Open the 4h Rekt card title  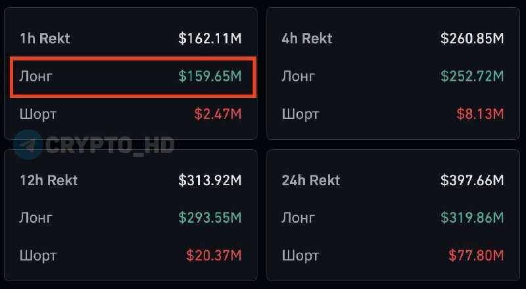(x=306, y=38)
